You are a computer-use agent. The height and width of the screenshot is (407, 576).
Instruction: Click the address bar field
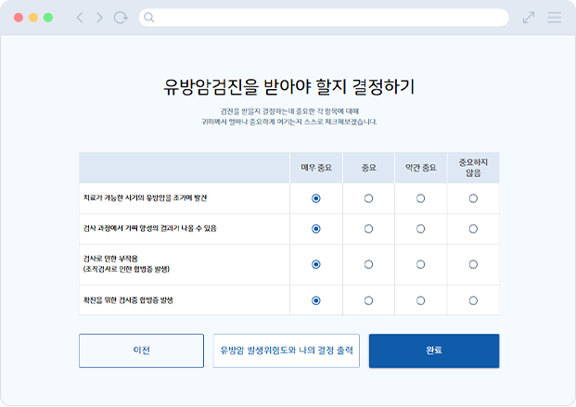(325, 18)
